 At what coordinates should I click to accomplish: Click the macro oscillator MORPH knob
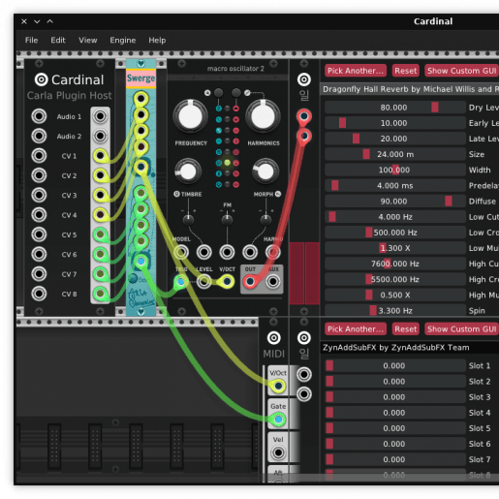pyautogui.click(x=265, y=172)
